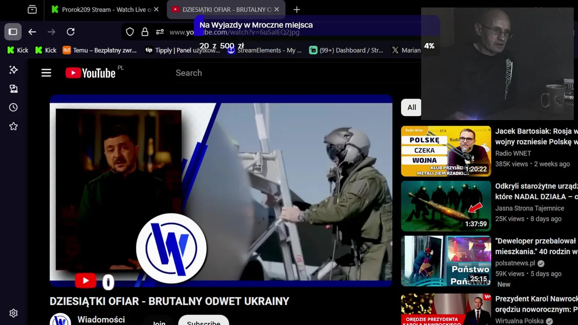View site security via the padlock icon
The width and height of the screenshot is (578, 325).
[x=145, y=32]
